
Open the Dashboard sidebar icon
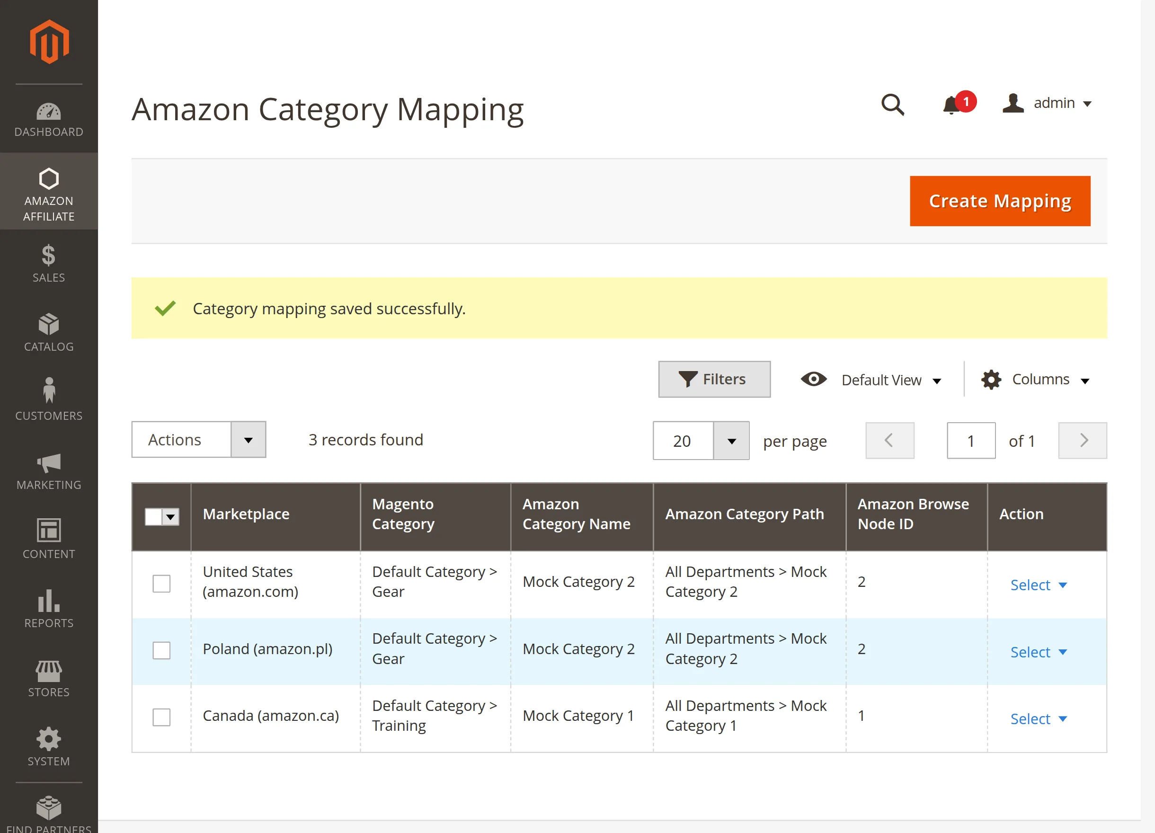point(49,112)
